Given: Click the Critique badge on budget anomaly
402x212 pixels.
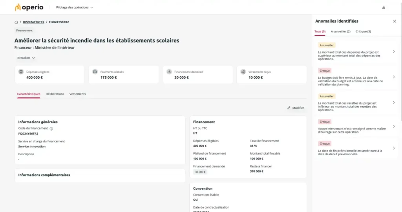Looking at the screenshot, I should (x=325, y=71).
